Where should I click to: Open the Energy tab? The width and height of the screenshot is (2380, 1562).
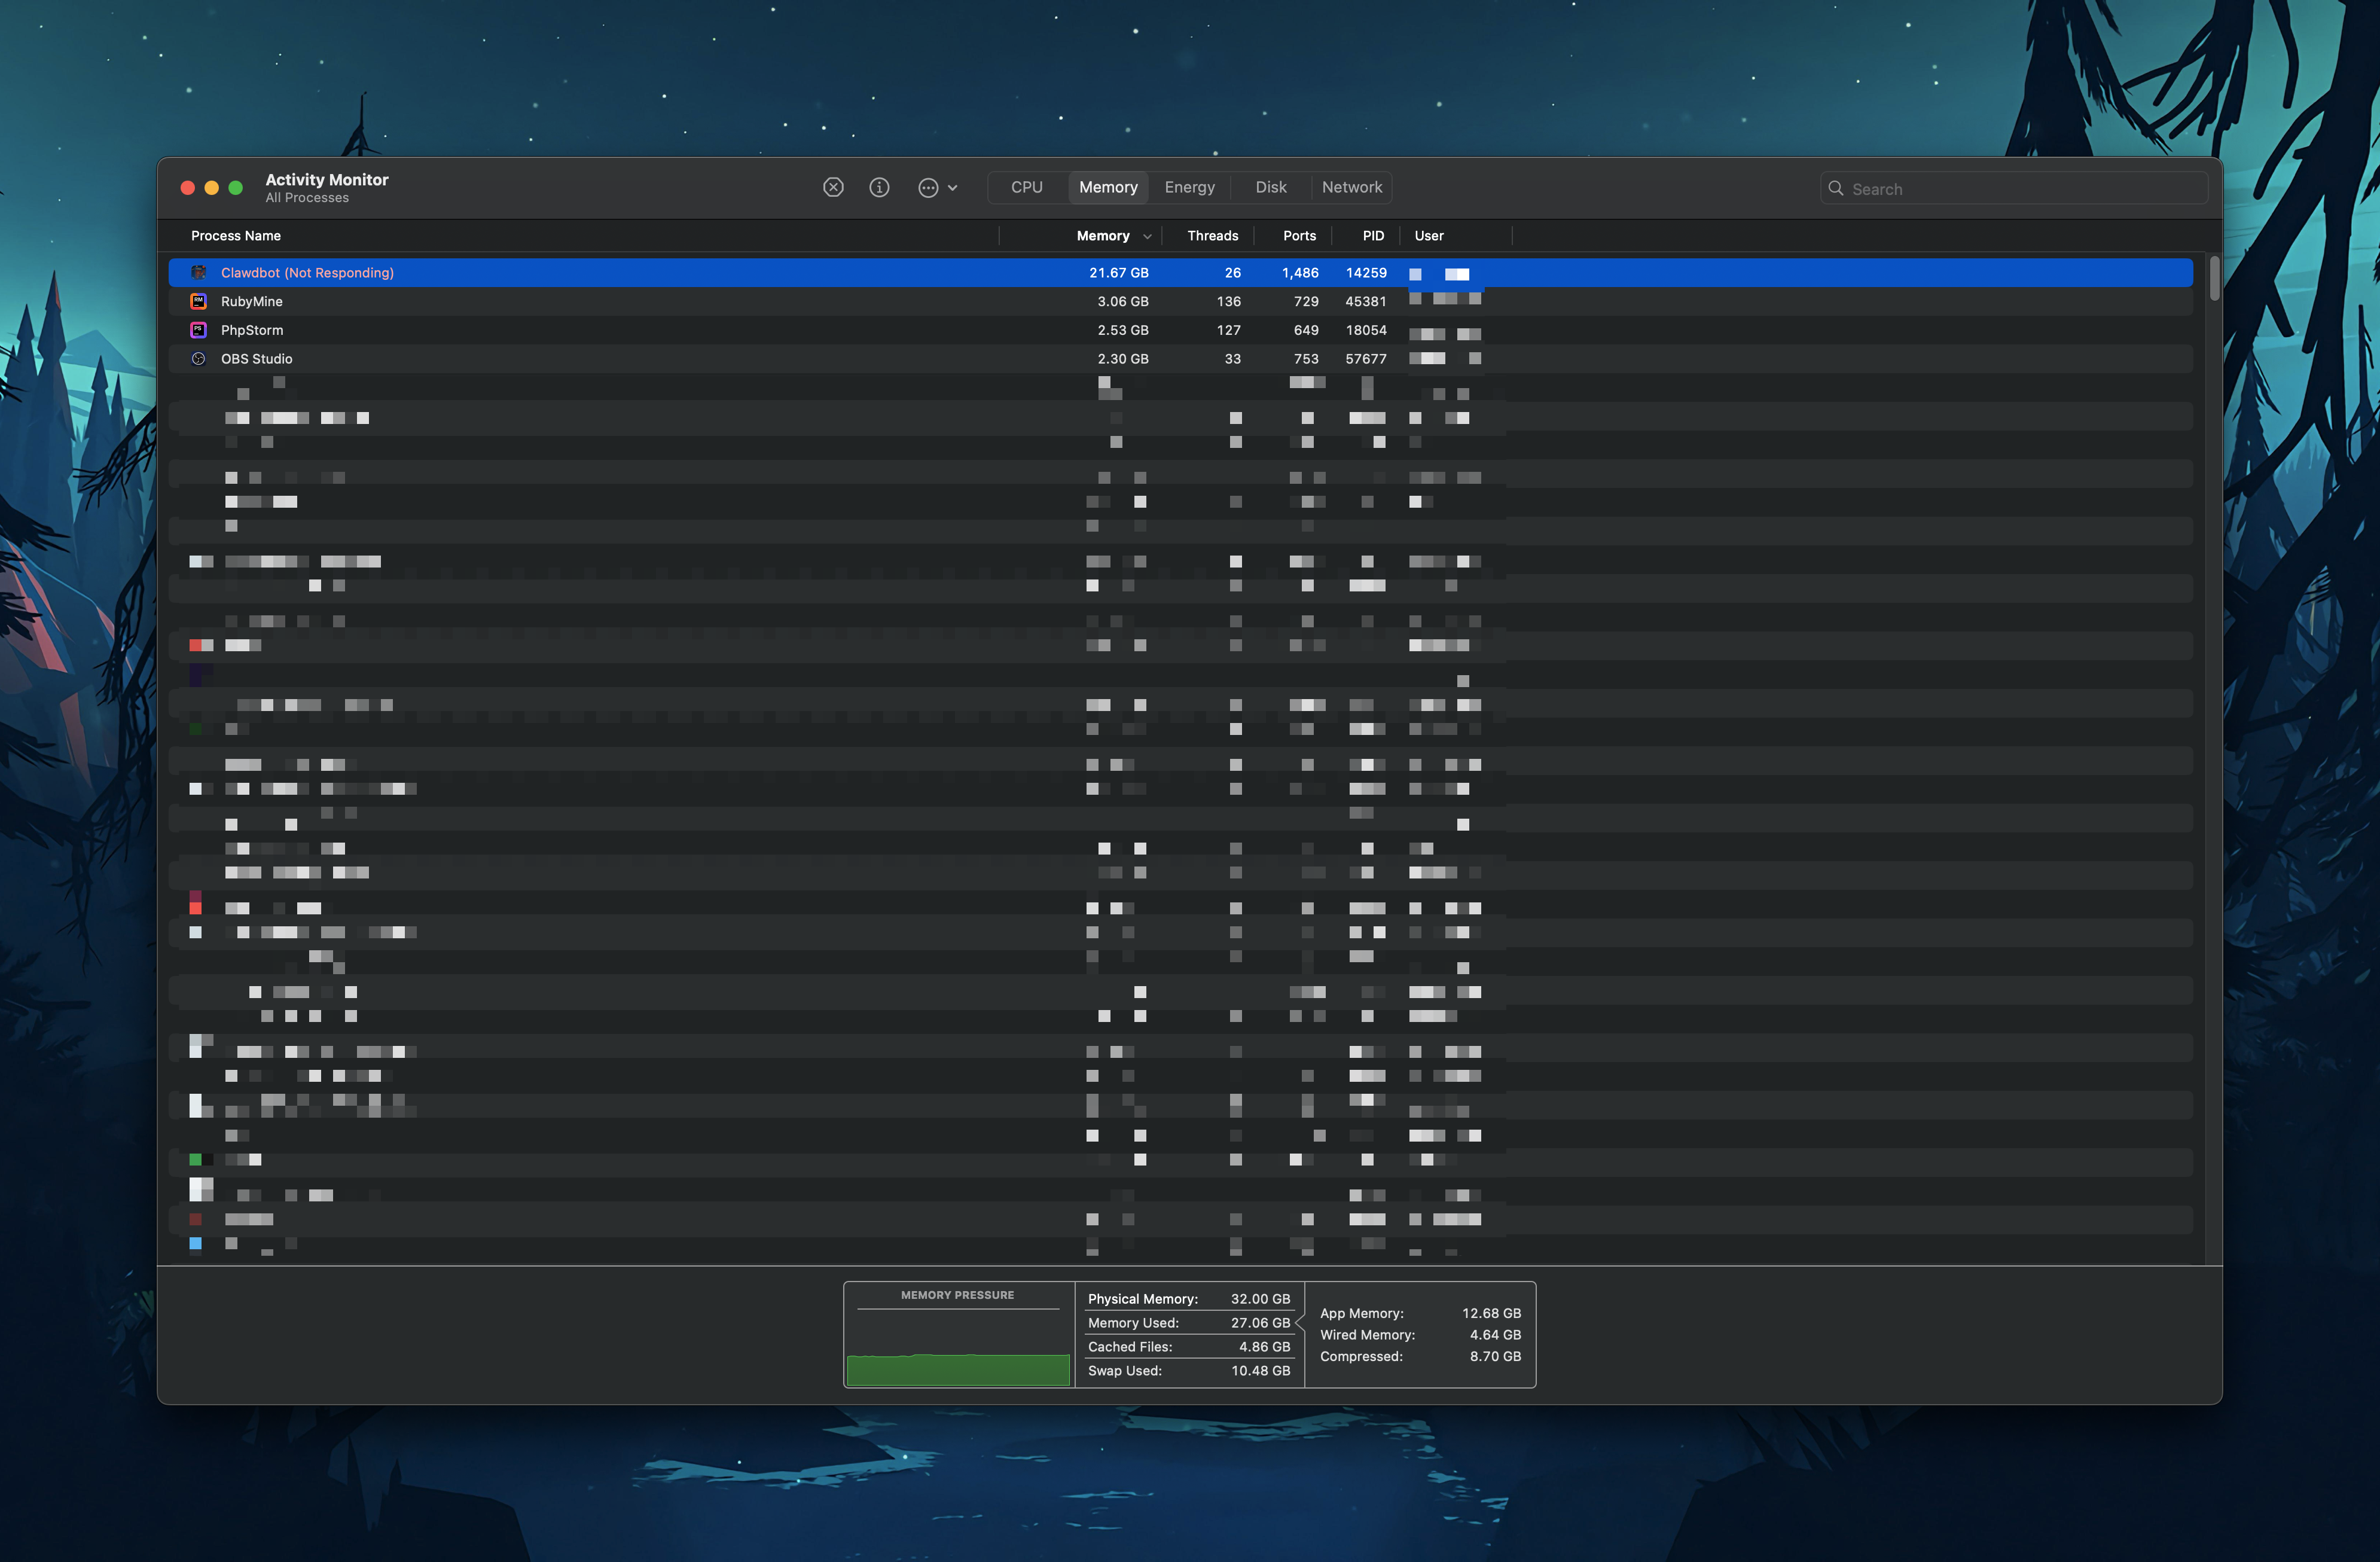(1189, 187)
